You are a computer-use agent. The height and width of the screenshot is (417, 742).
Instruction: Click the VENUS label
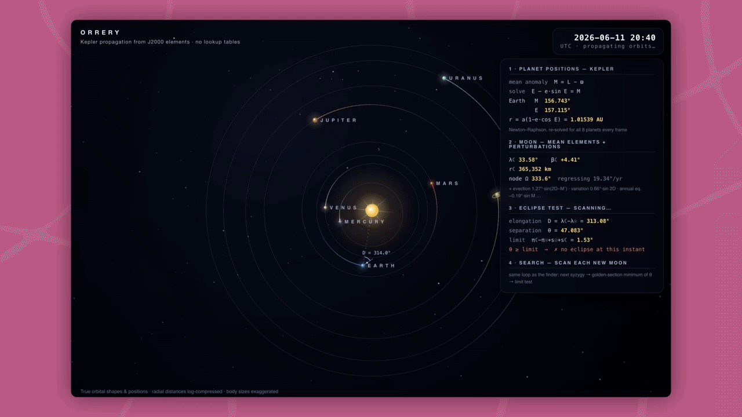[x=344, y=208]
